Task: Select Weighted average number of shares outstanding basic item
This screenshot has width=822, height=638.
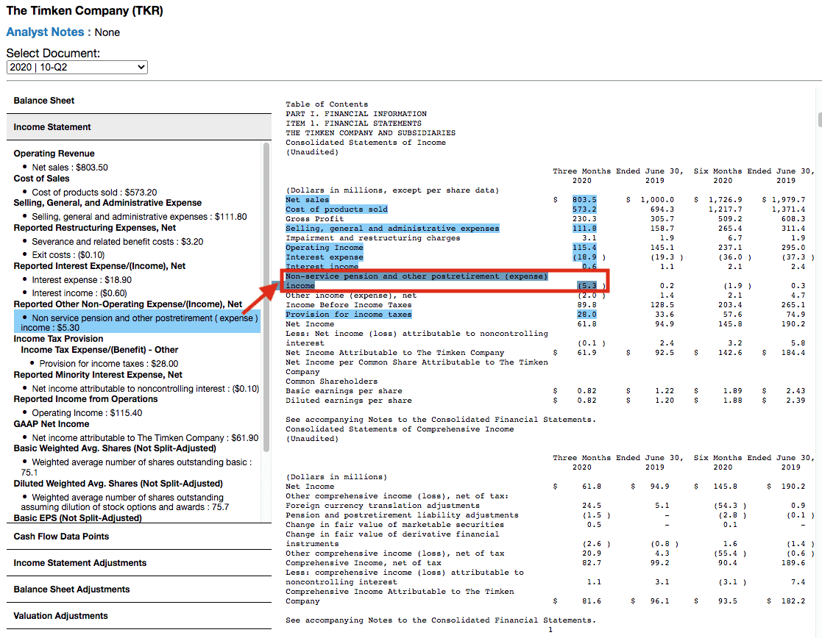Action: pyautogui.click(x=136, y=467)
